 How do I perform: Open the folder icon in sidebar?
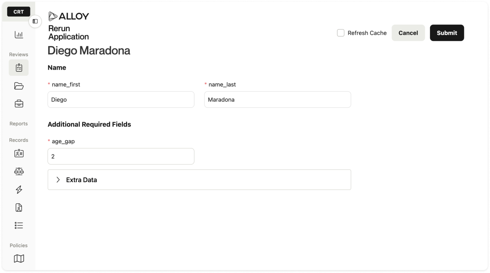(x=19, y=86)
